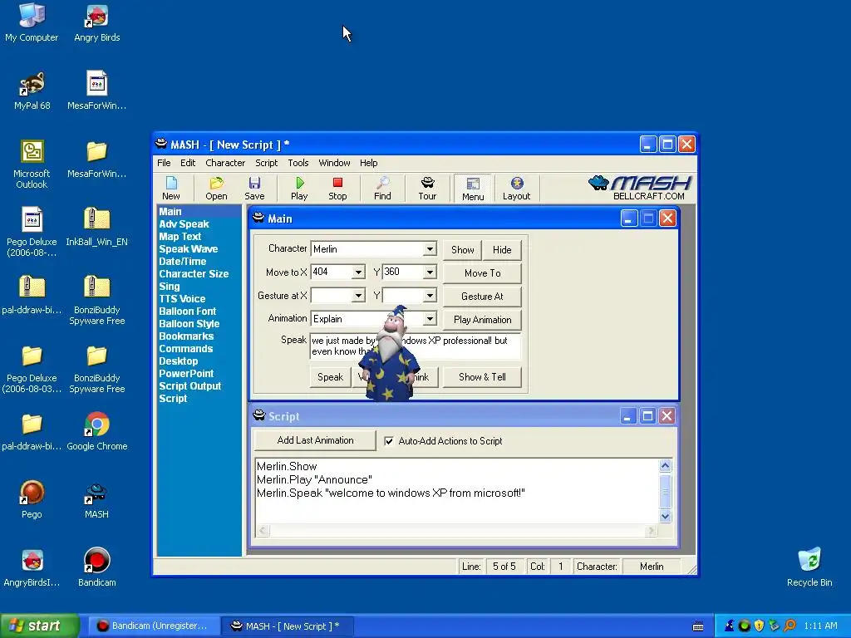Select Speak Wave in the sidebar
The height and width of the screenshot is (638, 851).
click(x=189, y=249)
